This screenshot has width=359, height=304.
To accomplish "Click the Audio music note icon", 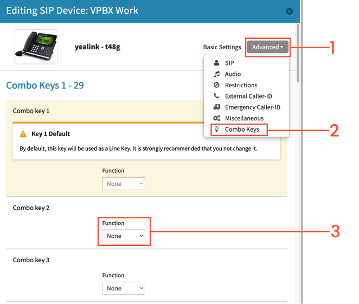I will 216,74.
